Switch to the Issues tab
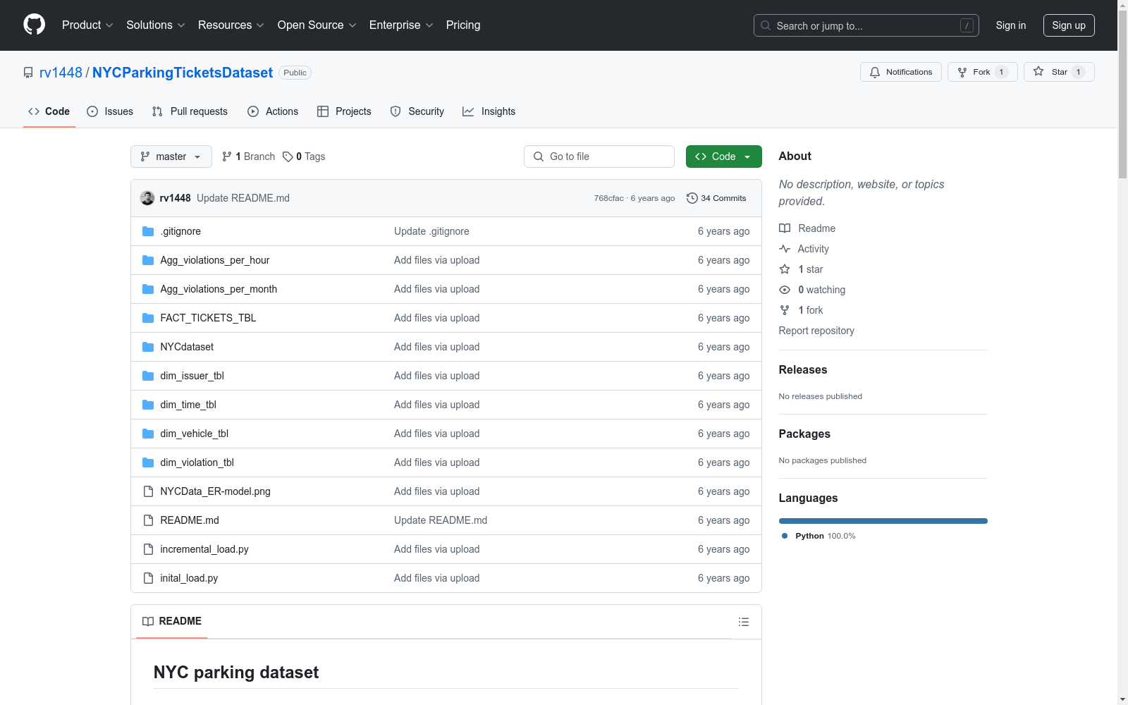 [x=110, y=111]
